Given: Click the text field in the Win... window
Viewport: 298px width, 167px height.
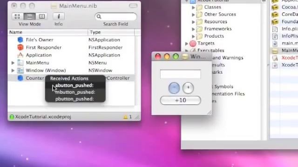Looking at the screenshot, I should [x=180, y=74].
